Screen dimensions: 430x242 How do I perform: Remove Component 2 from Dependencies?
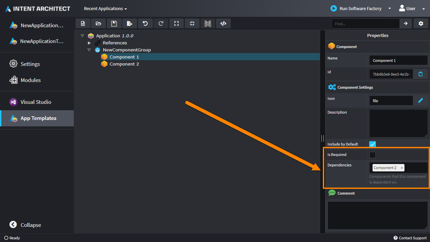[402, 168]
